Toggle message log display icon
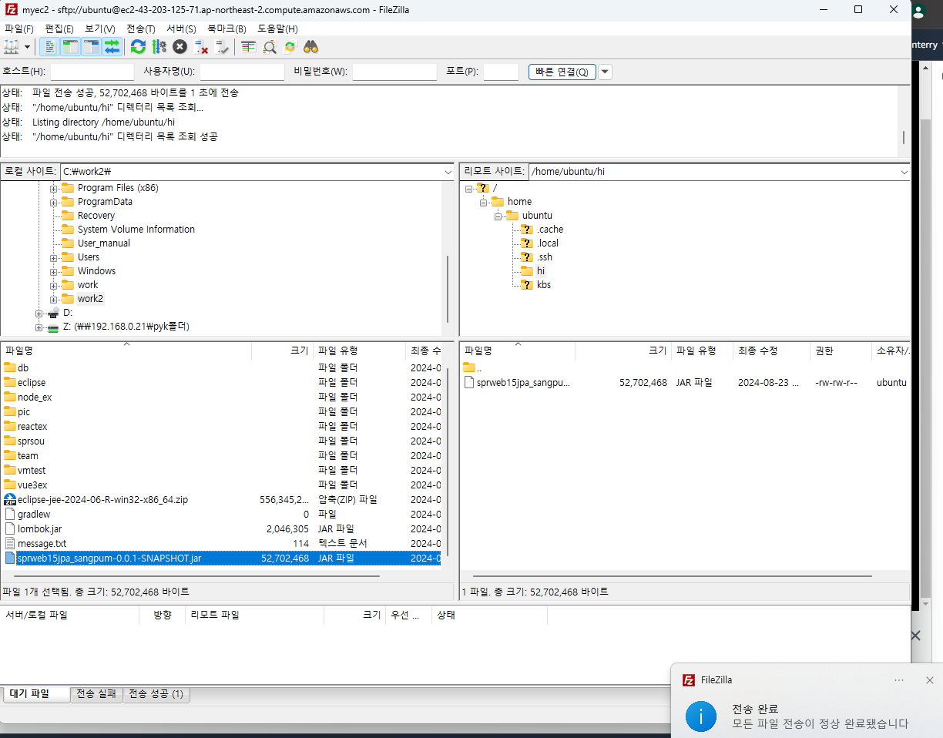 pos(50,47)
